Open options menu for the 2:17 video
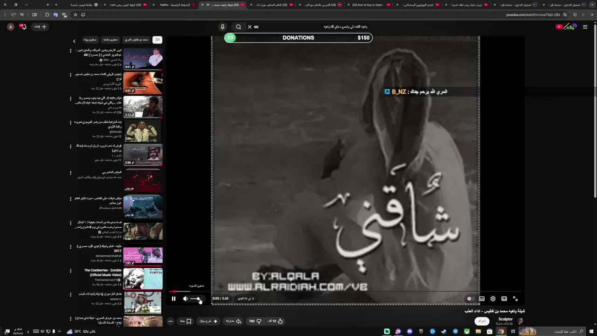Screen dimensions: 597x336 click(70, 98)
